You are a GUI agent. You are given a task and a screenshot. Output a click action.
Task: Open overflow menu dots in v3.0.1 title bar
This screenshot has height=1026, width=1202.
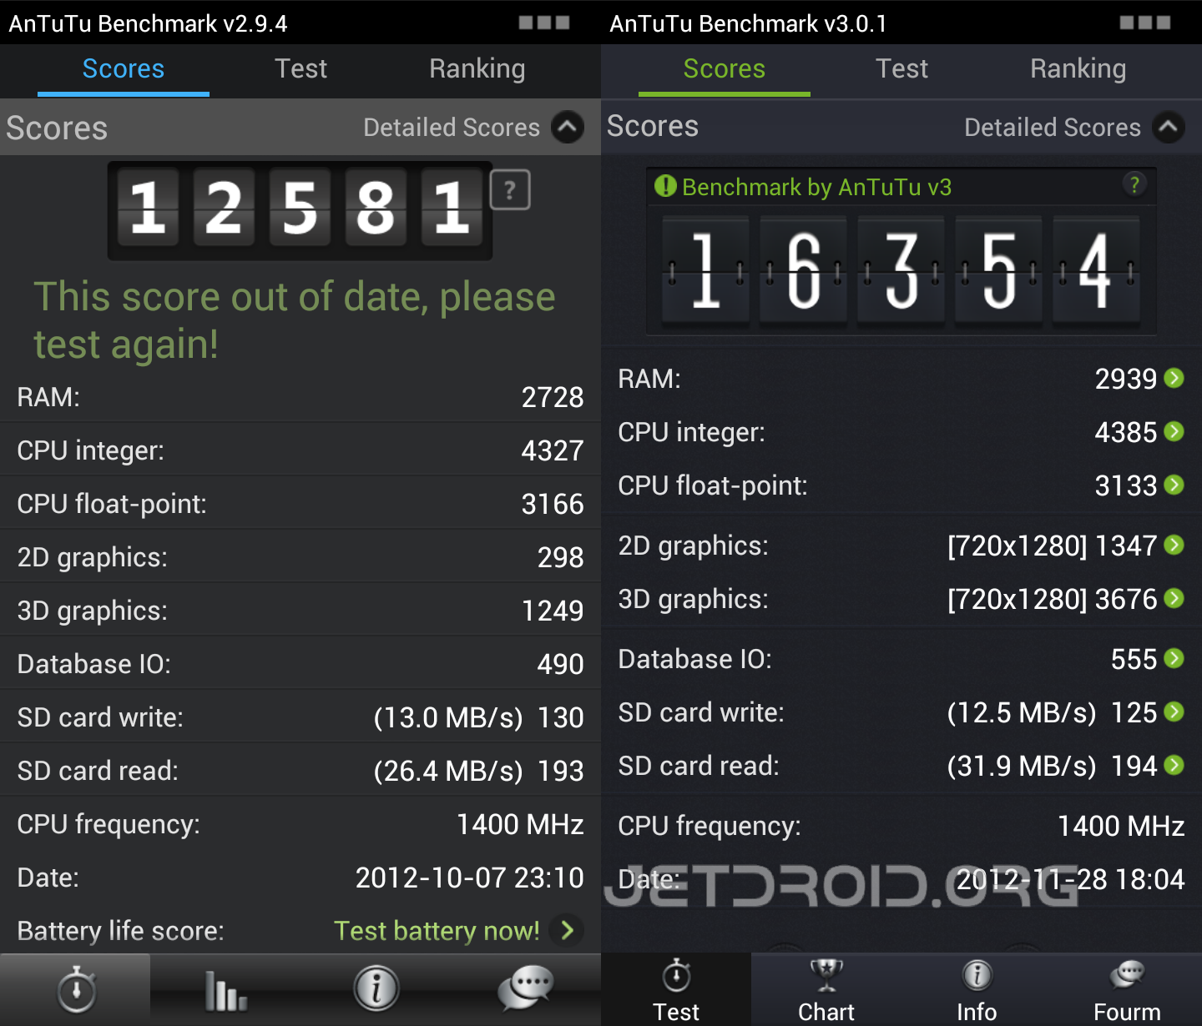1145,23
